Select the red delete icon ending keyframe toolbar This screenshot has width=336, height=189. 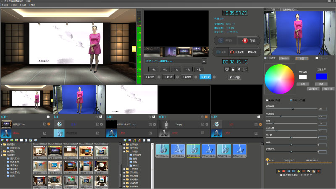[319, 171]
